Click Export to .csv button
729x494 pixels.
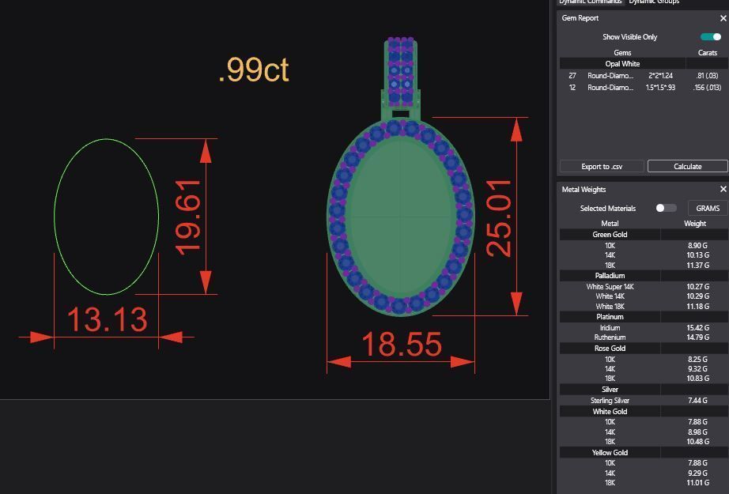602,166
